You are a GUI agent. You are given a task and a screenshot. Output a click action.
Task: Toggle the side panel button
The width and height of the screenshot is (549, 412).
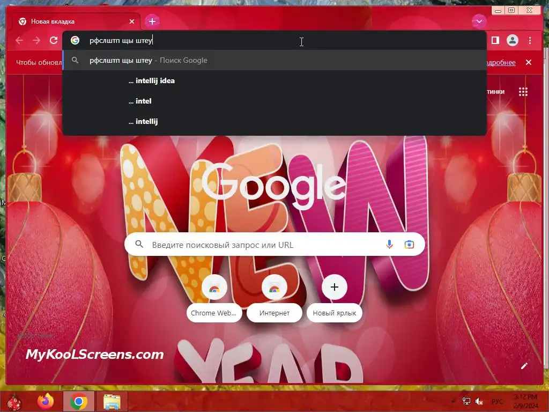tap(495, 40)
